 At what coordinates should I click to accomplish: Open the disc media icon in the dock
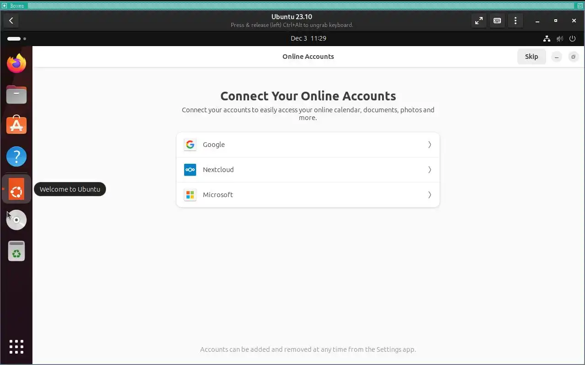(16, 220)
